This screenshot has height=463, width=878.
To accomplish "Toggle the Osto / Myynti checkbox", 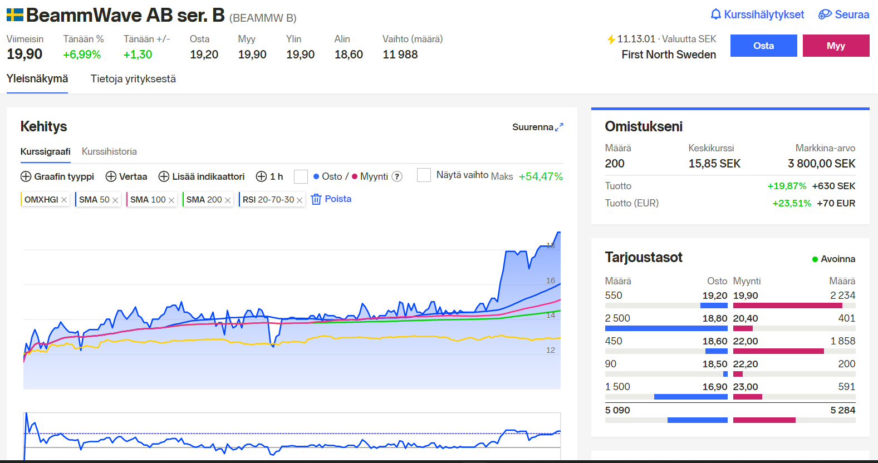I will point(301,176).
